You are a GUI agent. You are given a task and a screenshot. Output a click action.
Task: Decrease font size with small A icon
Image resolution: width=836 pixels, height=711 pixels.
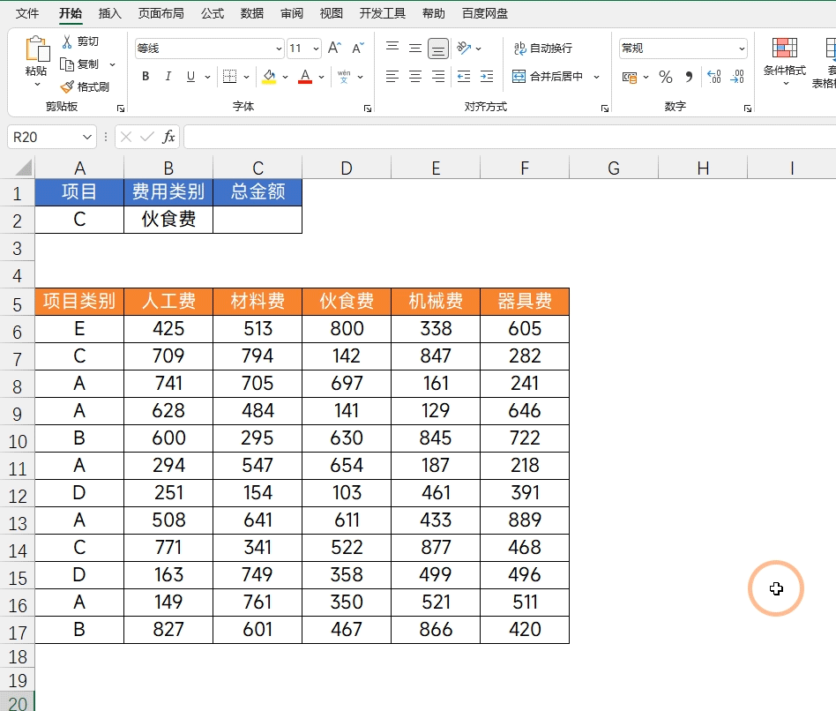point(358,48)
